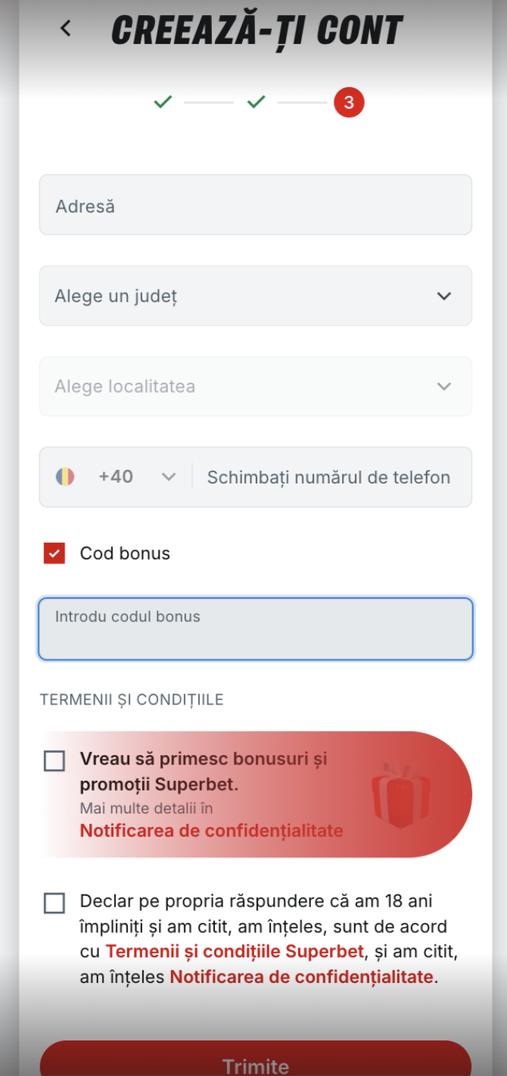This screenshot has width=507, height=1076.
Task: Click the Introdu codul bonus field
Action: tap(255, 630)
